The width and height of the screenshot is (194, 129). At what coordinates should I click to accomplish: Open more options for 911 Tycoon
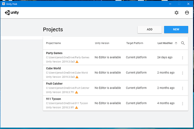click(x=182, y=103)
